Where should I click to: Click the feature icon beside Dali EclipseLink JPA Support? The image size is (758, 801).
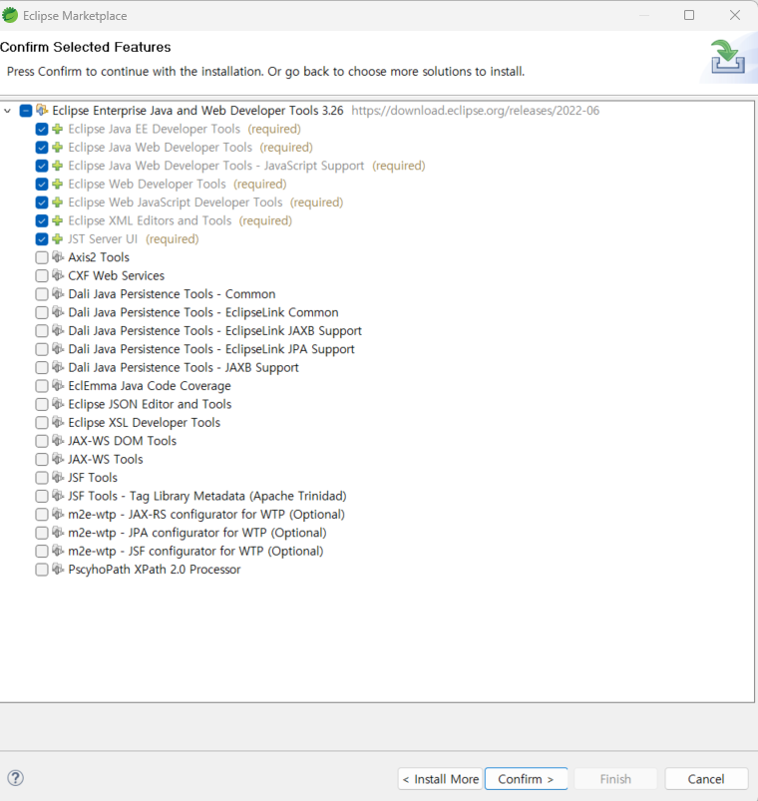[58, 349]
